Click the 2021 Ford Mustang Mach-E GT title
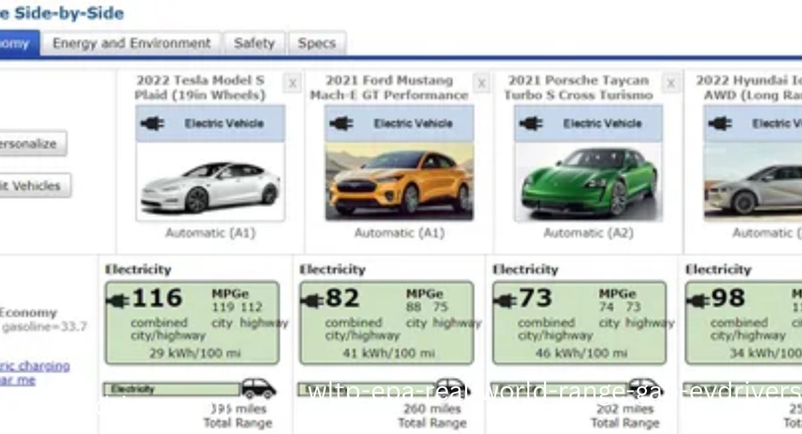802x434 pixels. 389,87
